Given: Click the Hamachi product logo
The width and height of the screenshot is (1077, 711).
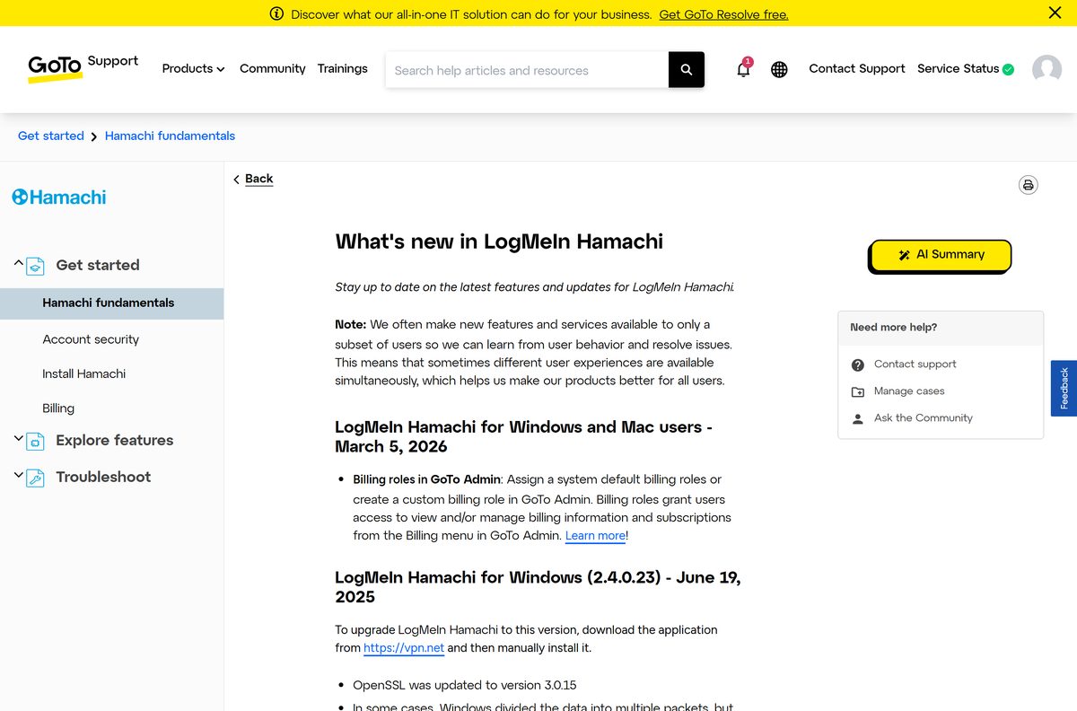Looking at the screenshot, I should click(59, 197).
